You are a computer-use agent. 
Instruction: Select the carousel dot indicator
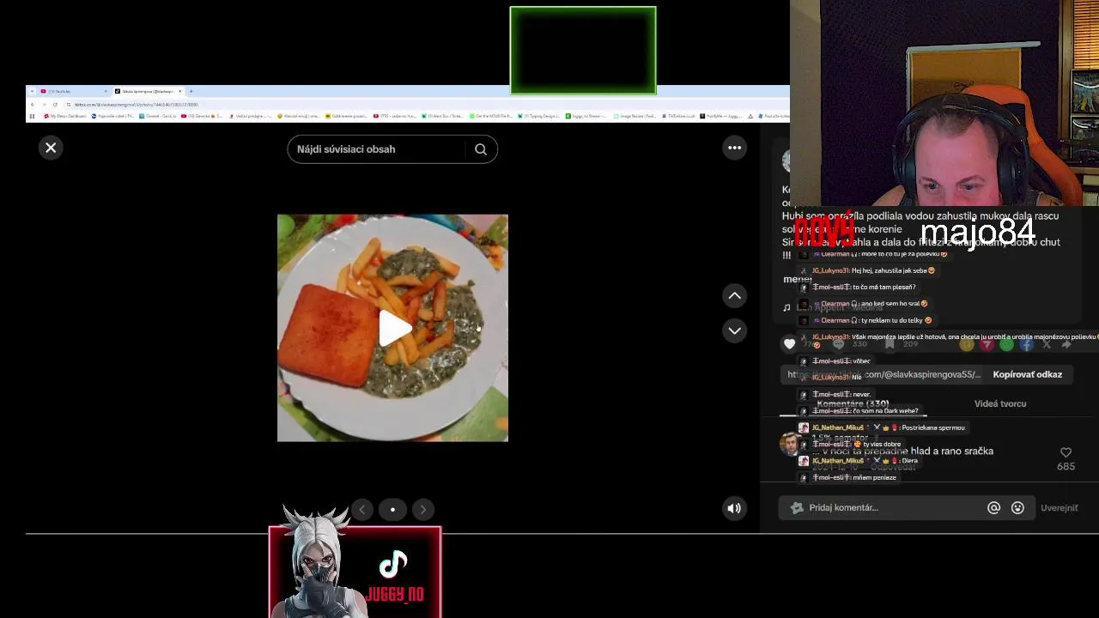coord(392,510)
